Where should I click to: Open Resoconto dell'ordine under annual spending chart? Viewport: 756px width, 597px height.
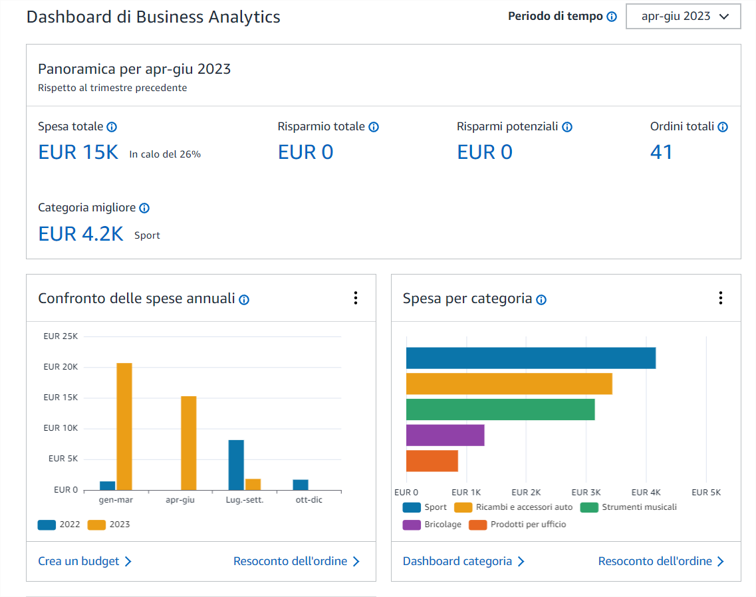(x=296, y=561)
